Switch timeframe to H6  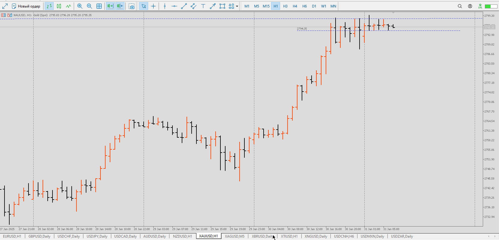(304, 6)
